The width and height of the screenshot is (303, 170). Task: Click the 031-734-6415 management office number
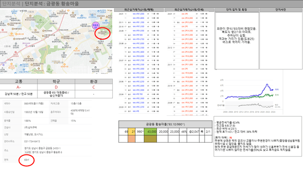(32, 142)
